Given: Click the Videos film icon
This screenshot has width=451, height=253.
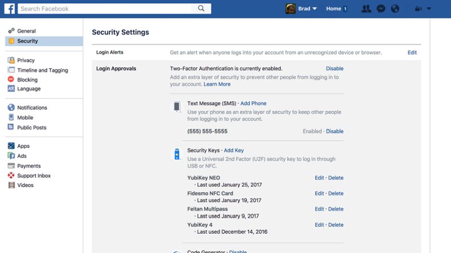Looking at the screenshot, I should point(11,185).
